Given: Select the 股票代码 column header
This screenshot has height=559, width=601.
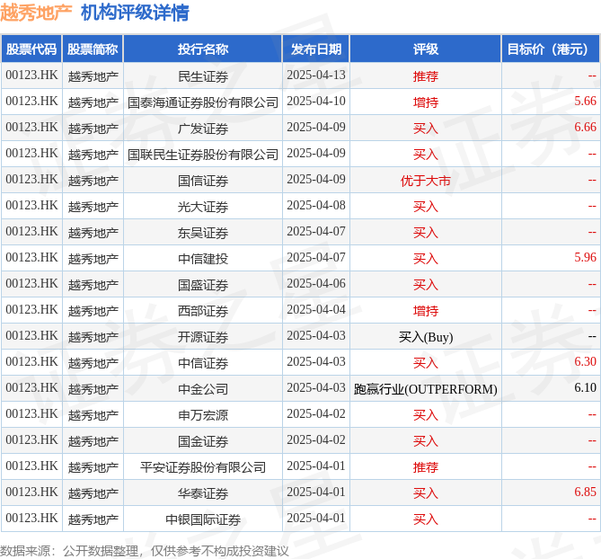Looking at the screenshot, I should (x=31, y=49).
